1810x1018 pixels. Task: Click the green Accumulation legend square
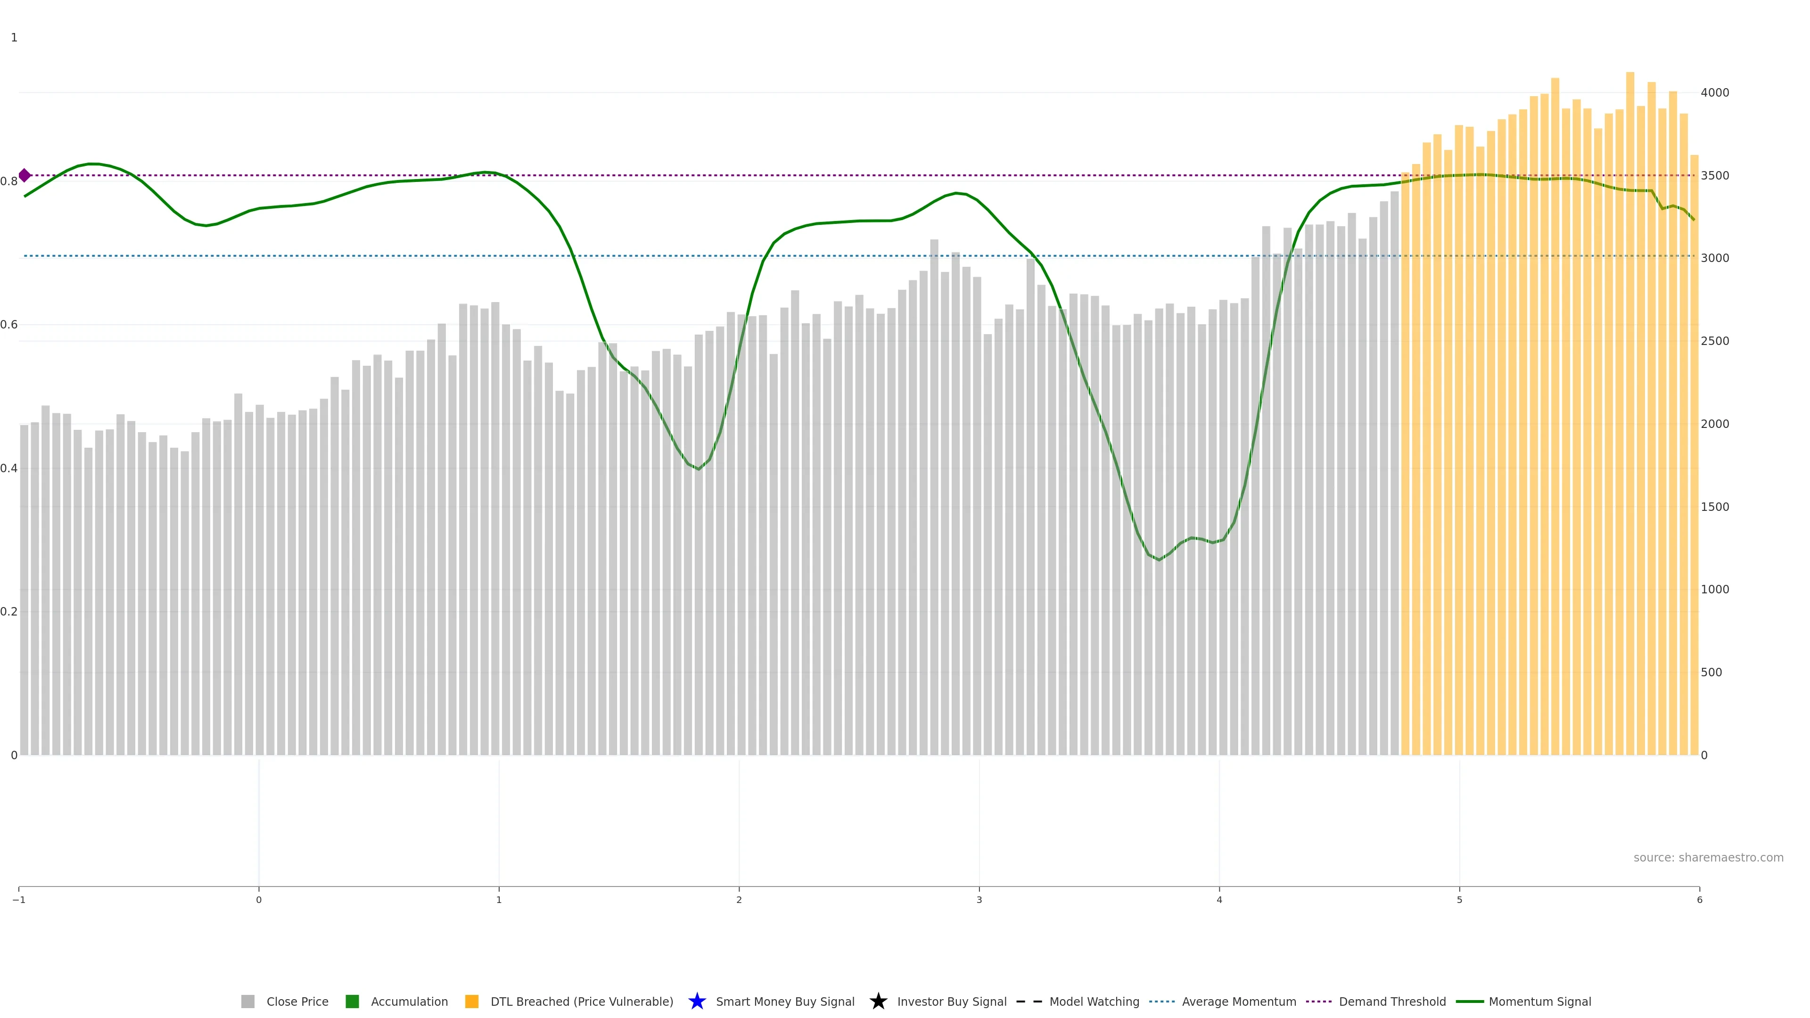353,1002
